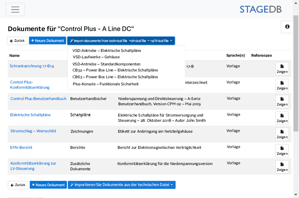299x198 pixels.
Task: Click the info icon button
Action: [287, 27]
